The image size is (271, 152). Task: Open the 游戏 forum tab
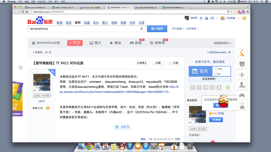136,43
